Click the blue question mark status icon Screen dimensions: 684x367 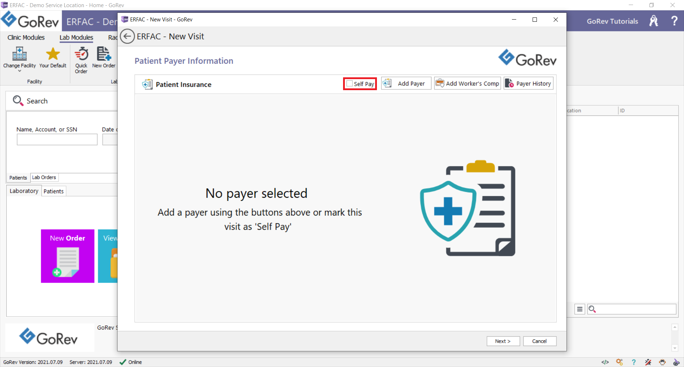tap(633, 362)
